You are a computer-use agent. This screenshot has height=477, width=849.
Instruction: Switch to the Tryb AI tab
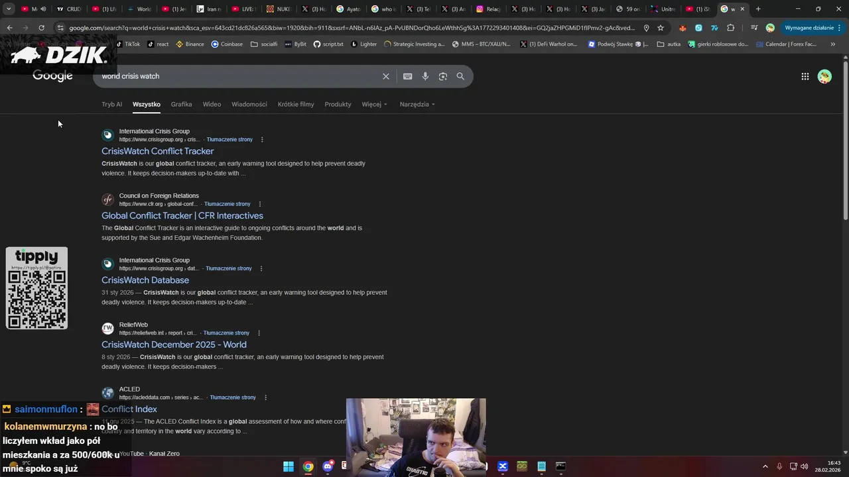pos(111,104)
